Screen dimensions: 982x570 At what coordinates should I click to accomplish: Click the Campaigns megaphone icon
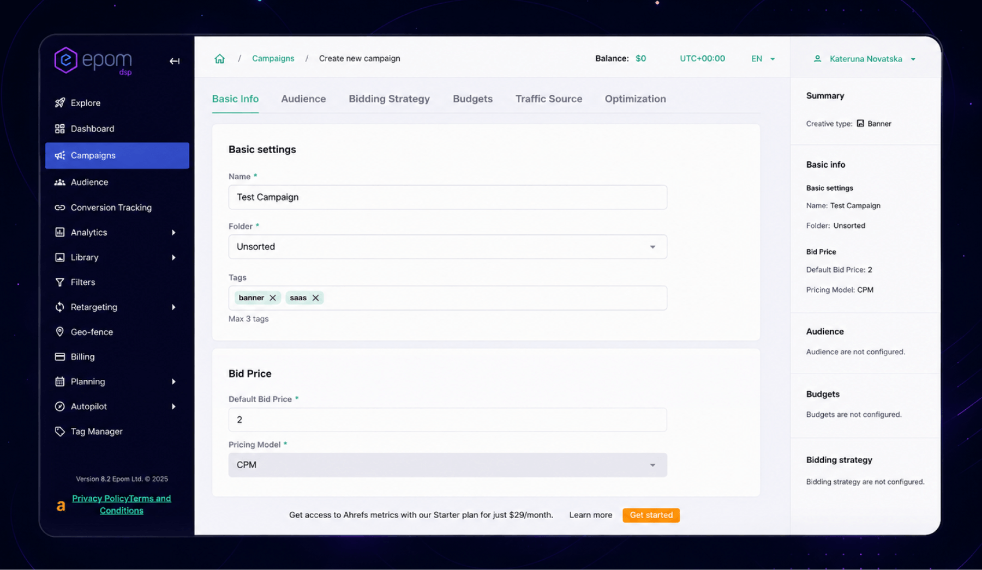pyautogui.click(x=60, y=155)
